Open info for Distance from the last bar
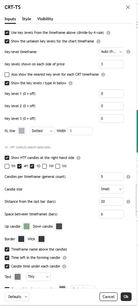The height and width of the screenshot is (306, 138). (x=128, y=201)
